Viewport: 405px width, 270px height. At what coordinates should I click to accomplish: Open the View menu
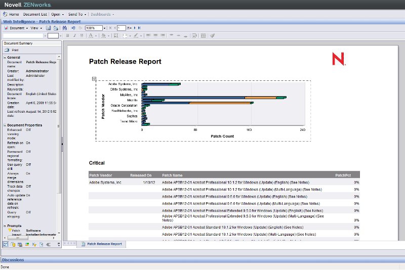pos(36,28)
